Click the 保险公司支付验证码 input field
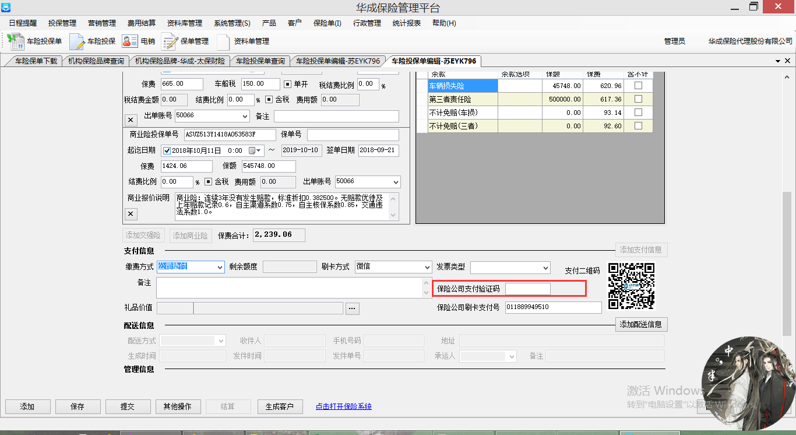The width and height of the screenshot is (796, 435). (x=527, y=289)
